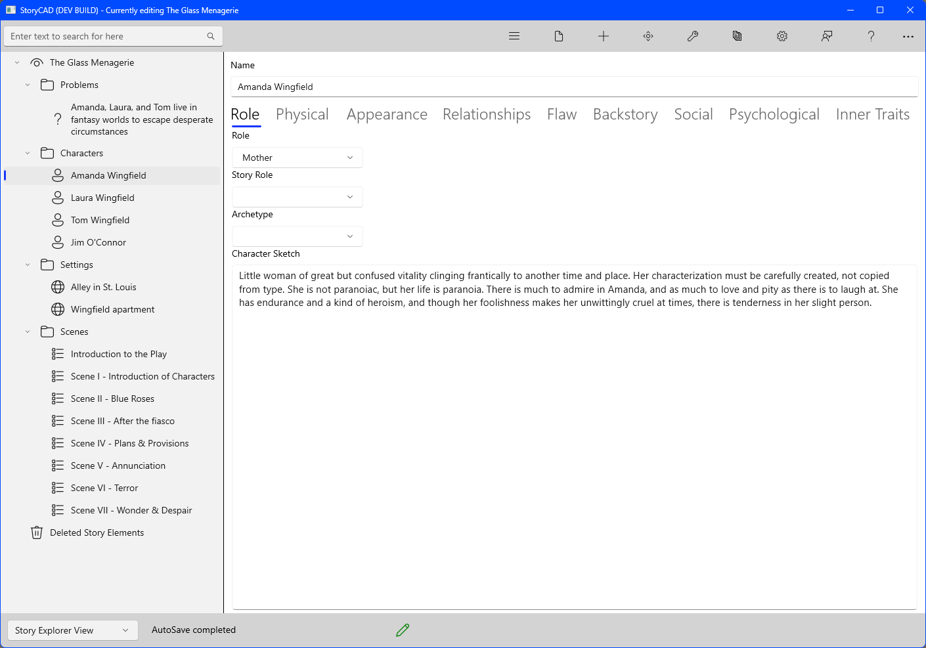Open the Role dropdown showing Mother
The height and width of the screenshot is (648, 926).
(x=298, y=158)
